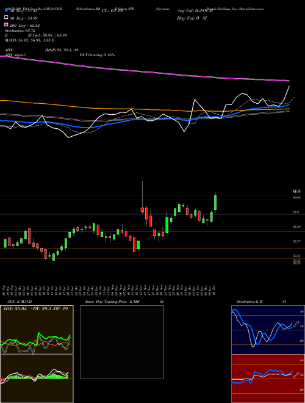305x403 pixels.
Task: Click the 'BUY Growing @ 16%' signal text
Action: (x=97, y=55)
